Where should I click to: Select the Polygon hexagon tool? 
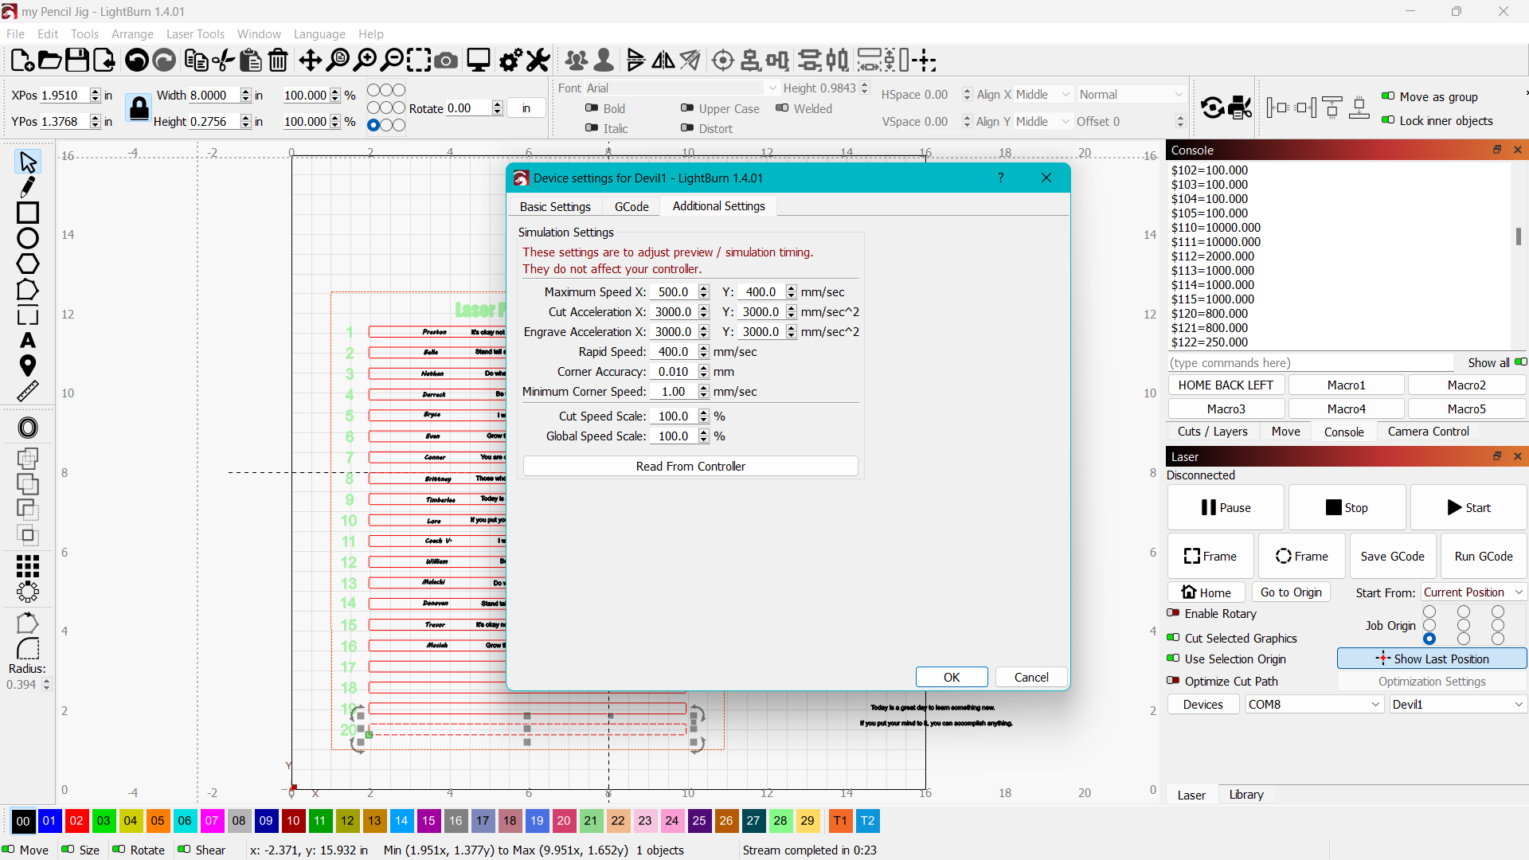pyautogui.click(x=28, y=264)
